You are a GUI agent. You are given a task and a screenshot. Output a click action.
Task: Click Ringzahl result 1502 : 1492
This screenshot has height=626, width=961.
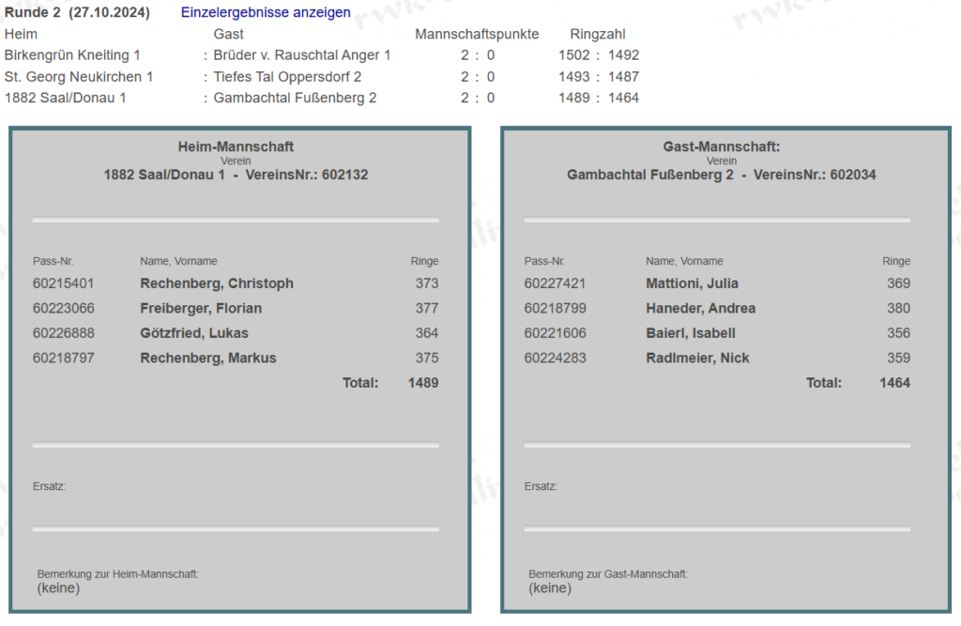(598, 55)
